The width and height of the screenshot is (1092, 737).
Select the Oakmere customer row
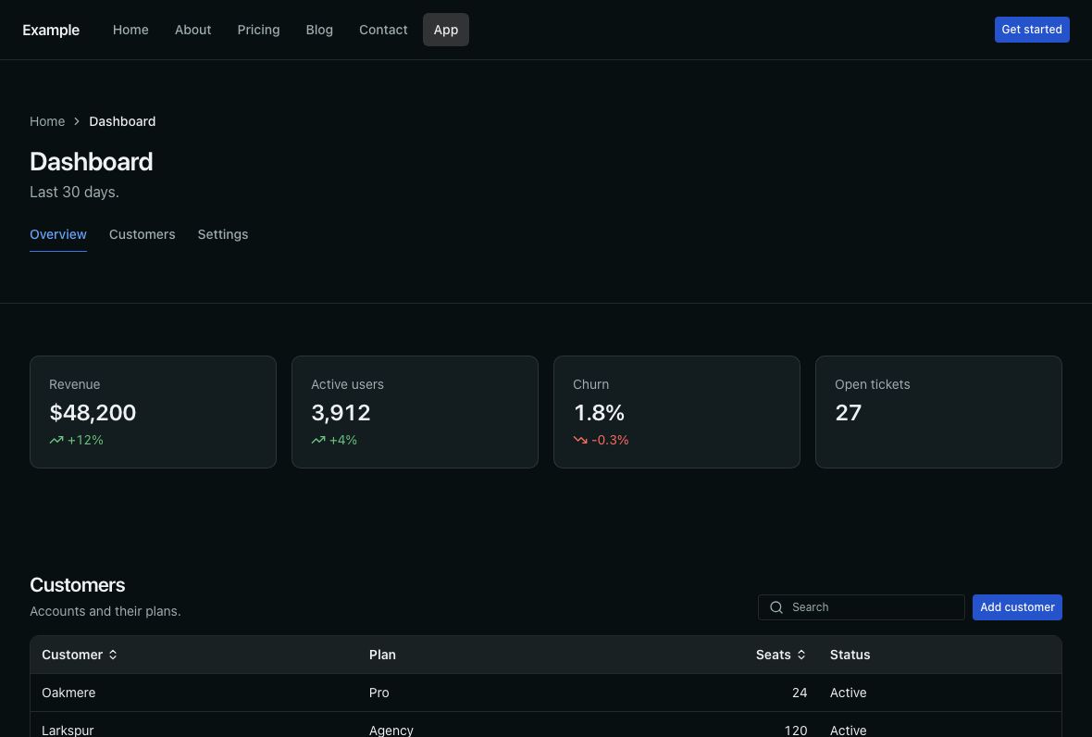(546, 693)
